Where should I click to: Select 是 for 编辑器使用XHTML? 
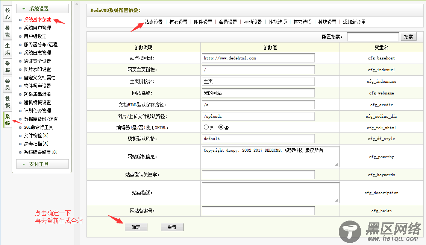click(206, 127)
